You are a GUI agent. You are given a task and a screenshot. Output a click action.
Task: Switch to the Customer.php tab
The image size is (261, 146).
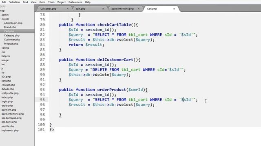tap(49, 9)
